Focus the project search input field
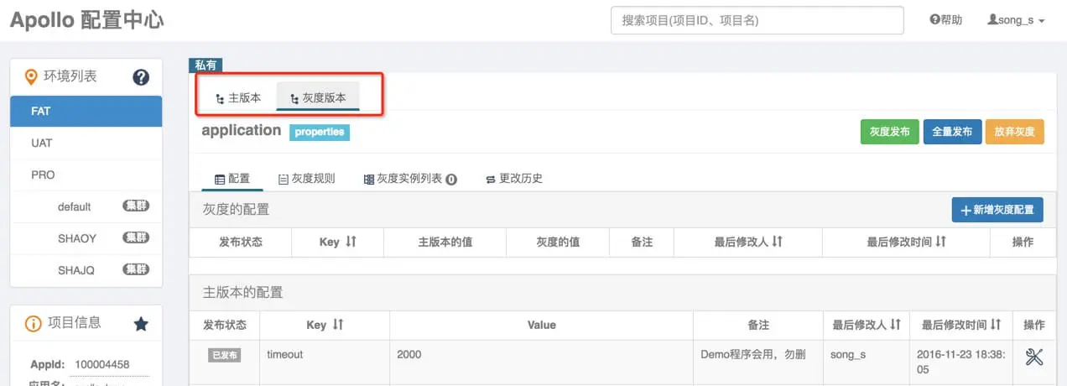This screenshot has width=1067, height=386. tap(757, 20)
